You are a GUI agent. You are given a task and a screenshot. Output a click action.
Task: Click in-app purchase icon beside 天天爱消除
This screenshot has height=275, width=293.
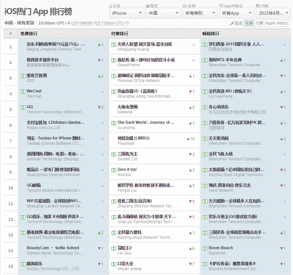click(205, 139)
